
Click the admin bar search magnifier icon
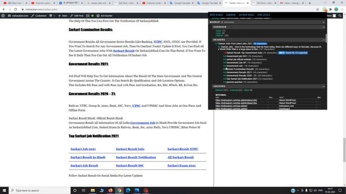coord(340,16)
